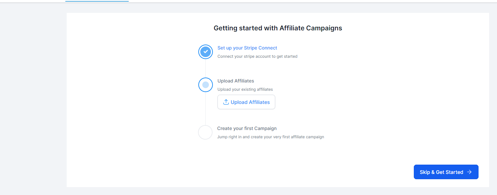
Task: Click the "Upload your existing affiliates" description
Action: 245,89
